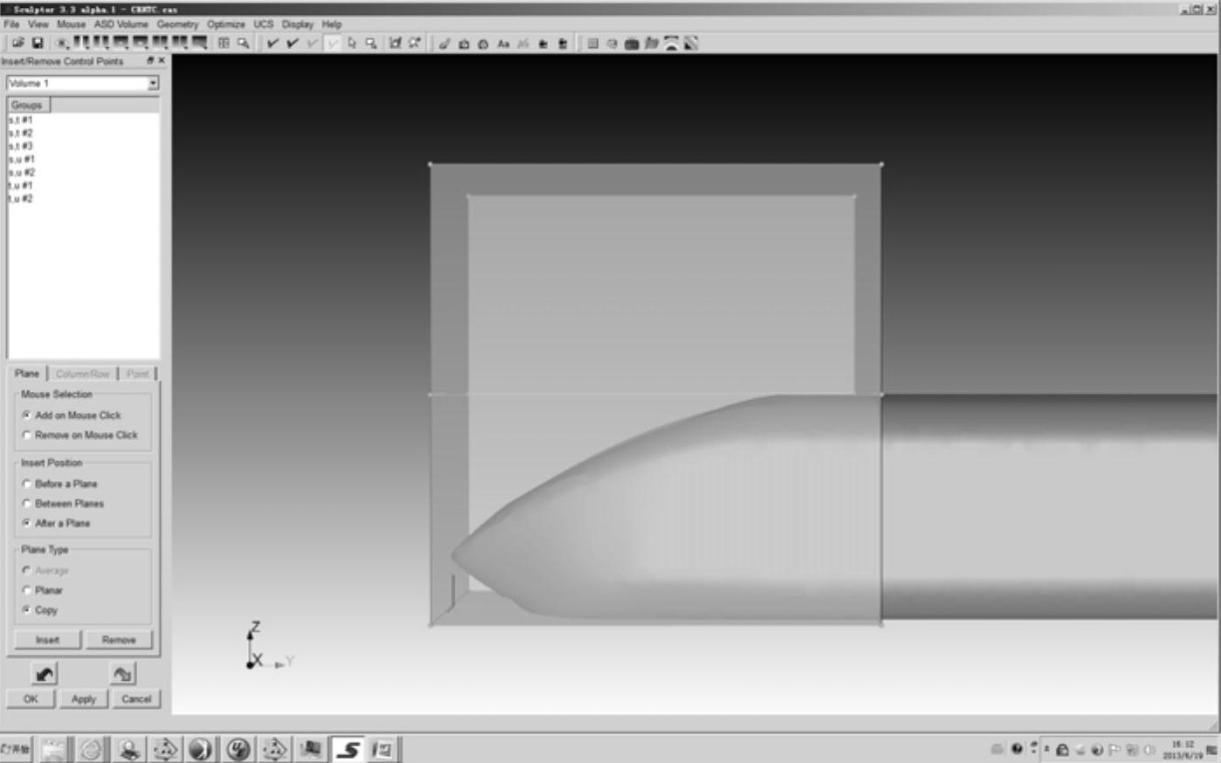Open the Mouse menu
The height and width of the screenshot is (763, 1221).
(x=72, y=24)
